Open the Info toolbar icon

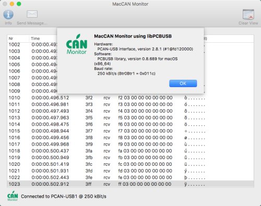coord(8,15)
